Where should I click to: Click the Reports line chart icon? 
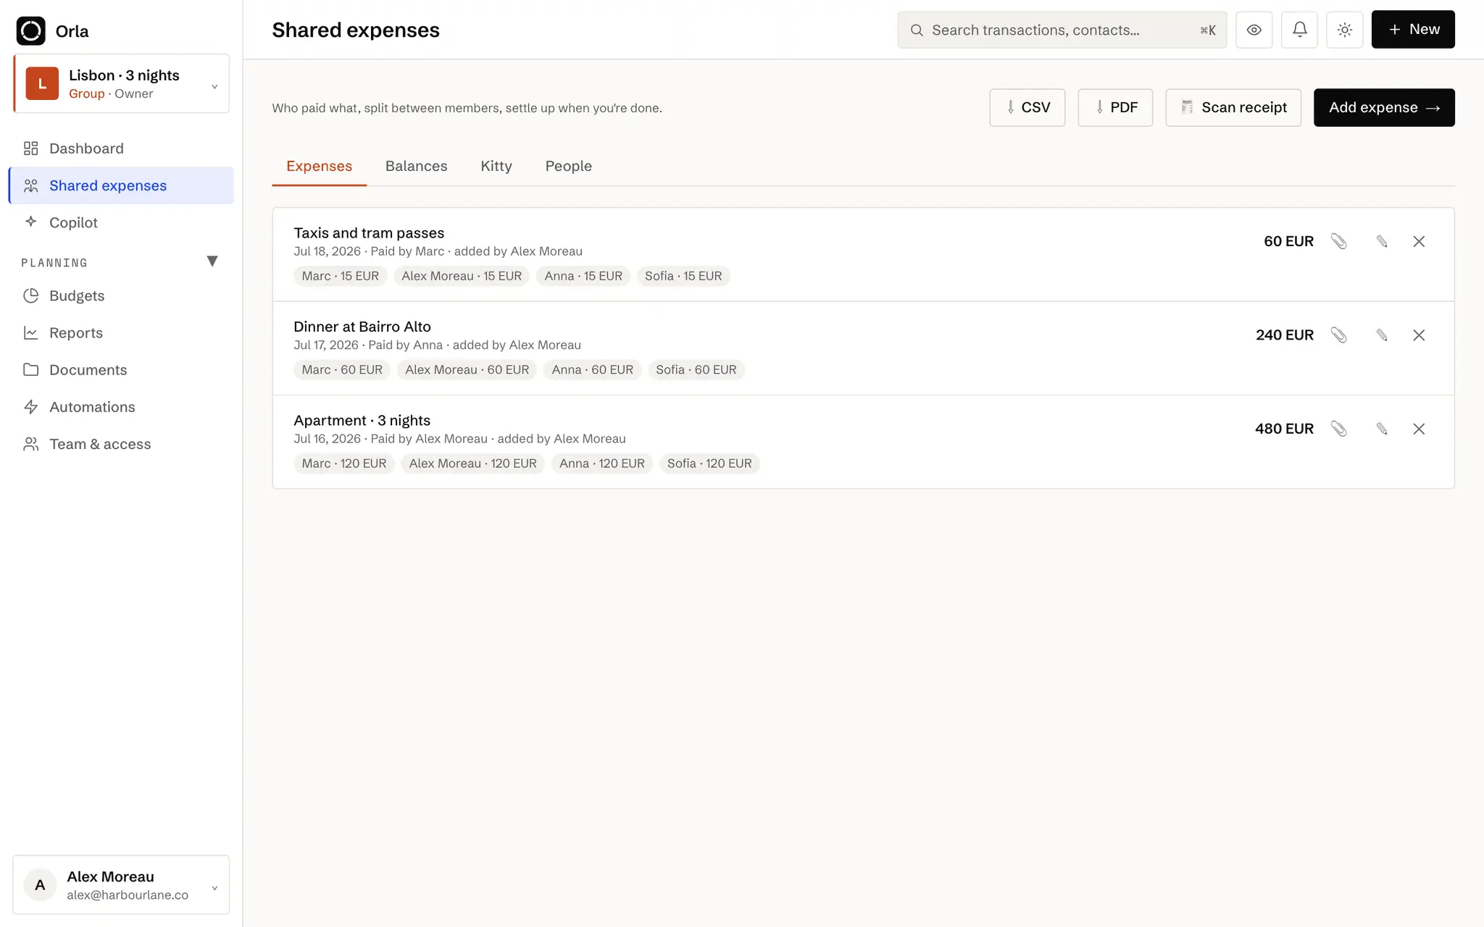coord(30,332)
